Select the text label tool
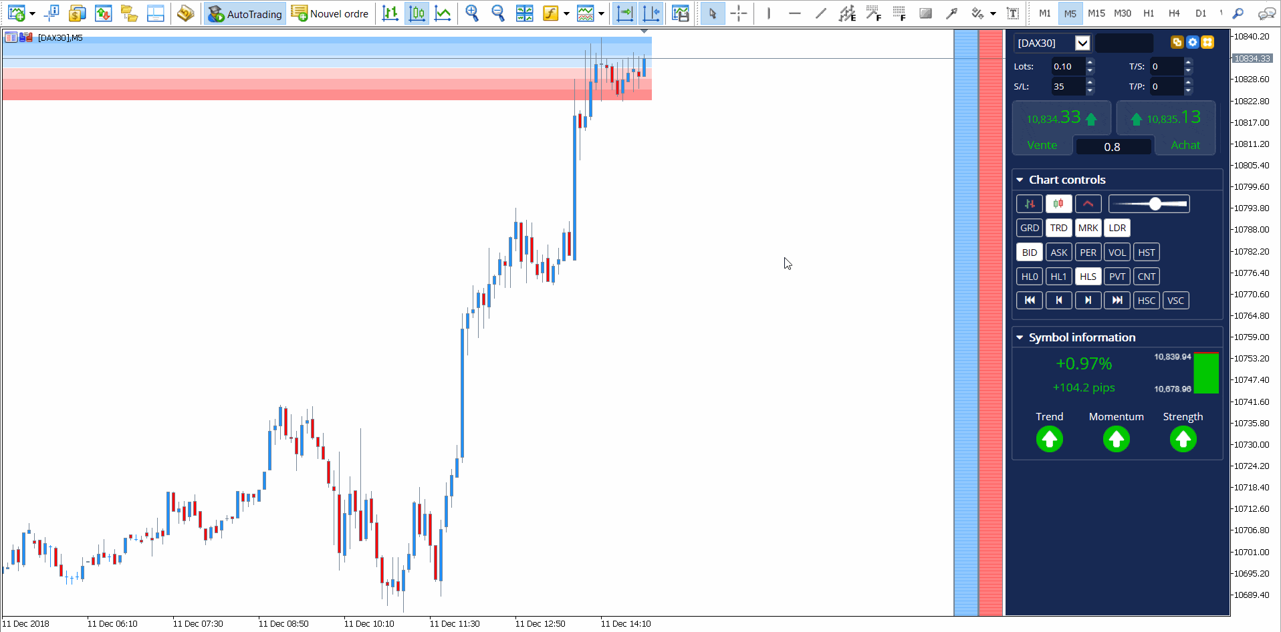Viewport: 1281px width, 632px height. (1013, 13)
